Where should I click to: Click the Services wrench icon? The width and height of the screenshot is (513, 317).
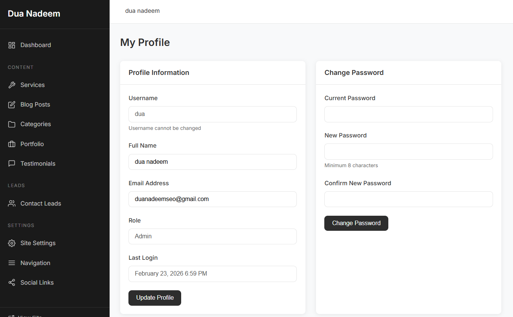tap(12, 85)
